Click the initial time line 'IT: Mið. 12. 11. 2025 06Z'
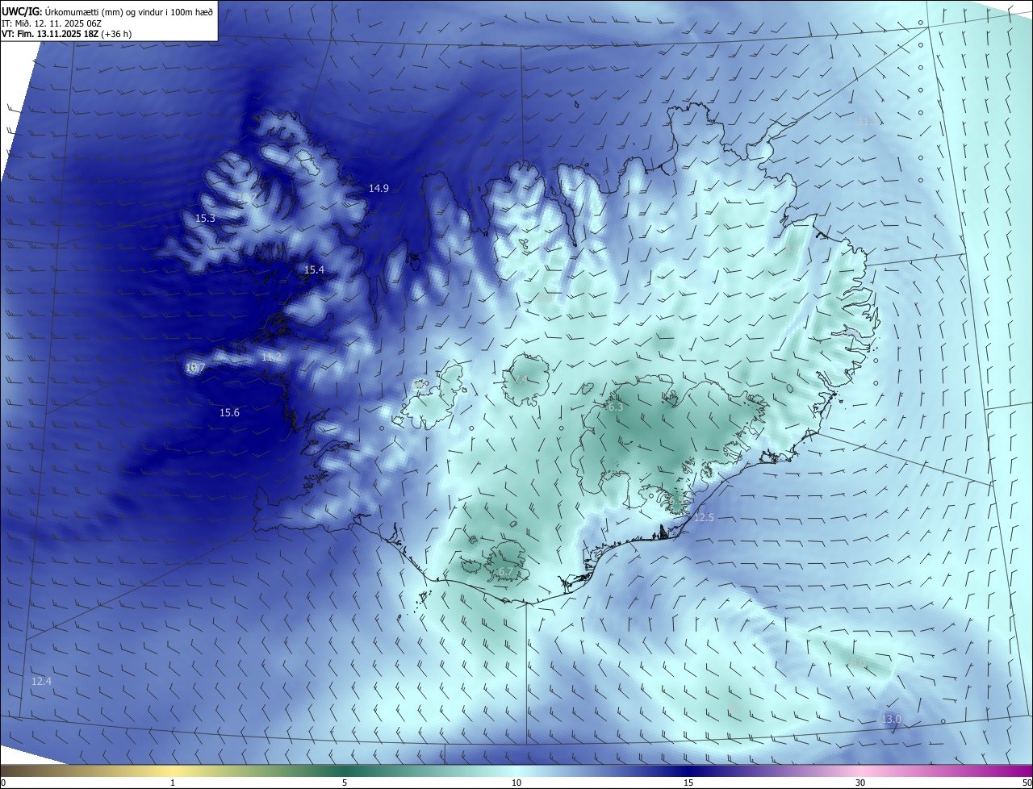 [x=52, y=23]
